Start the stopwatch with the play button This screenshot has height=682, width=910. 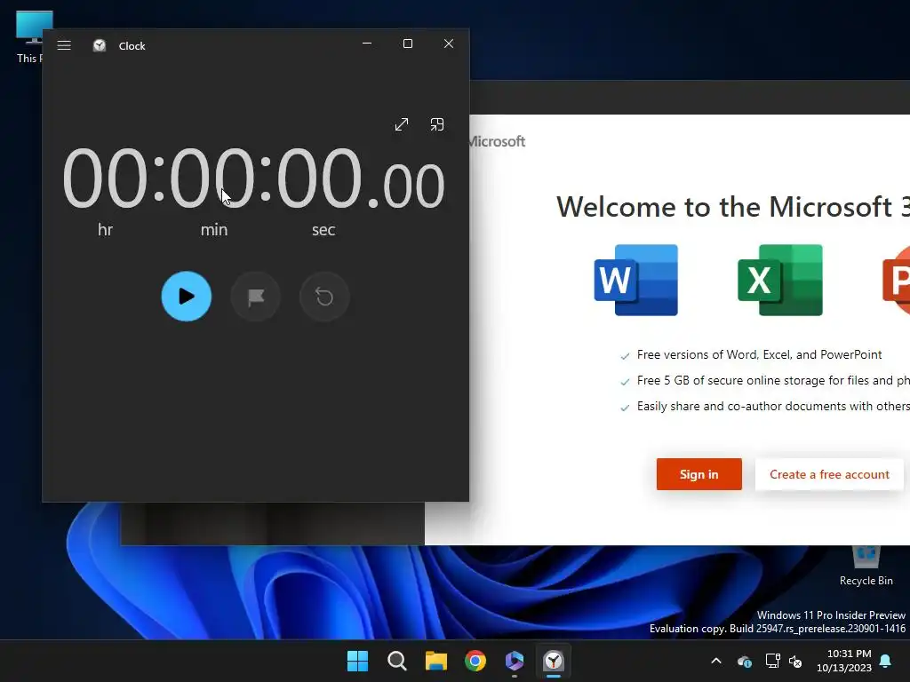pos(187,297)
